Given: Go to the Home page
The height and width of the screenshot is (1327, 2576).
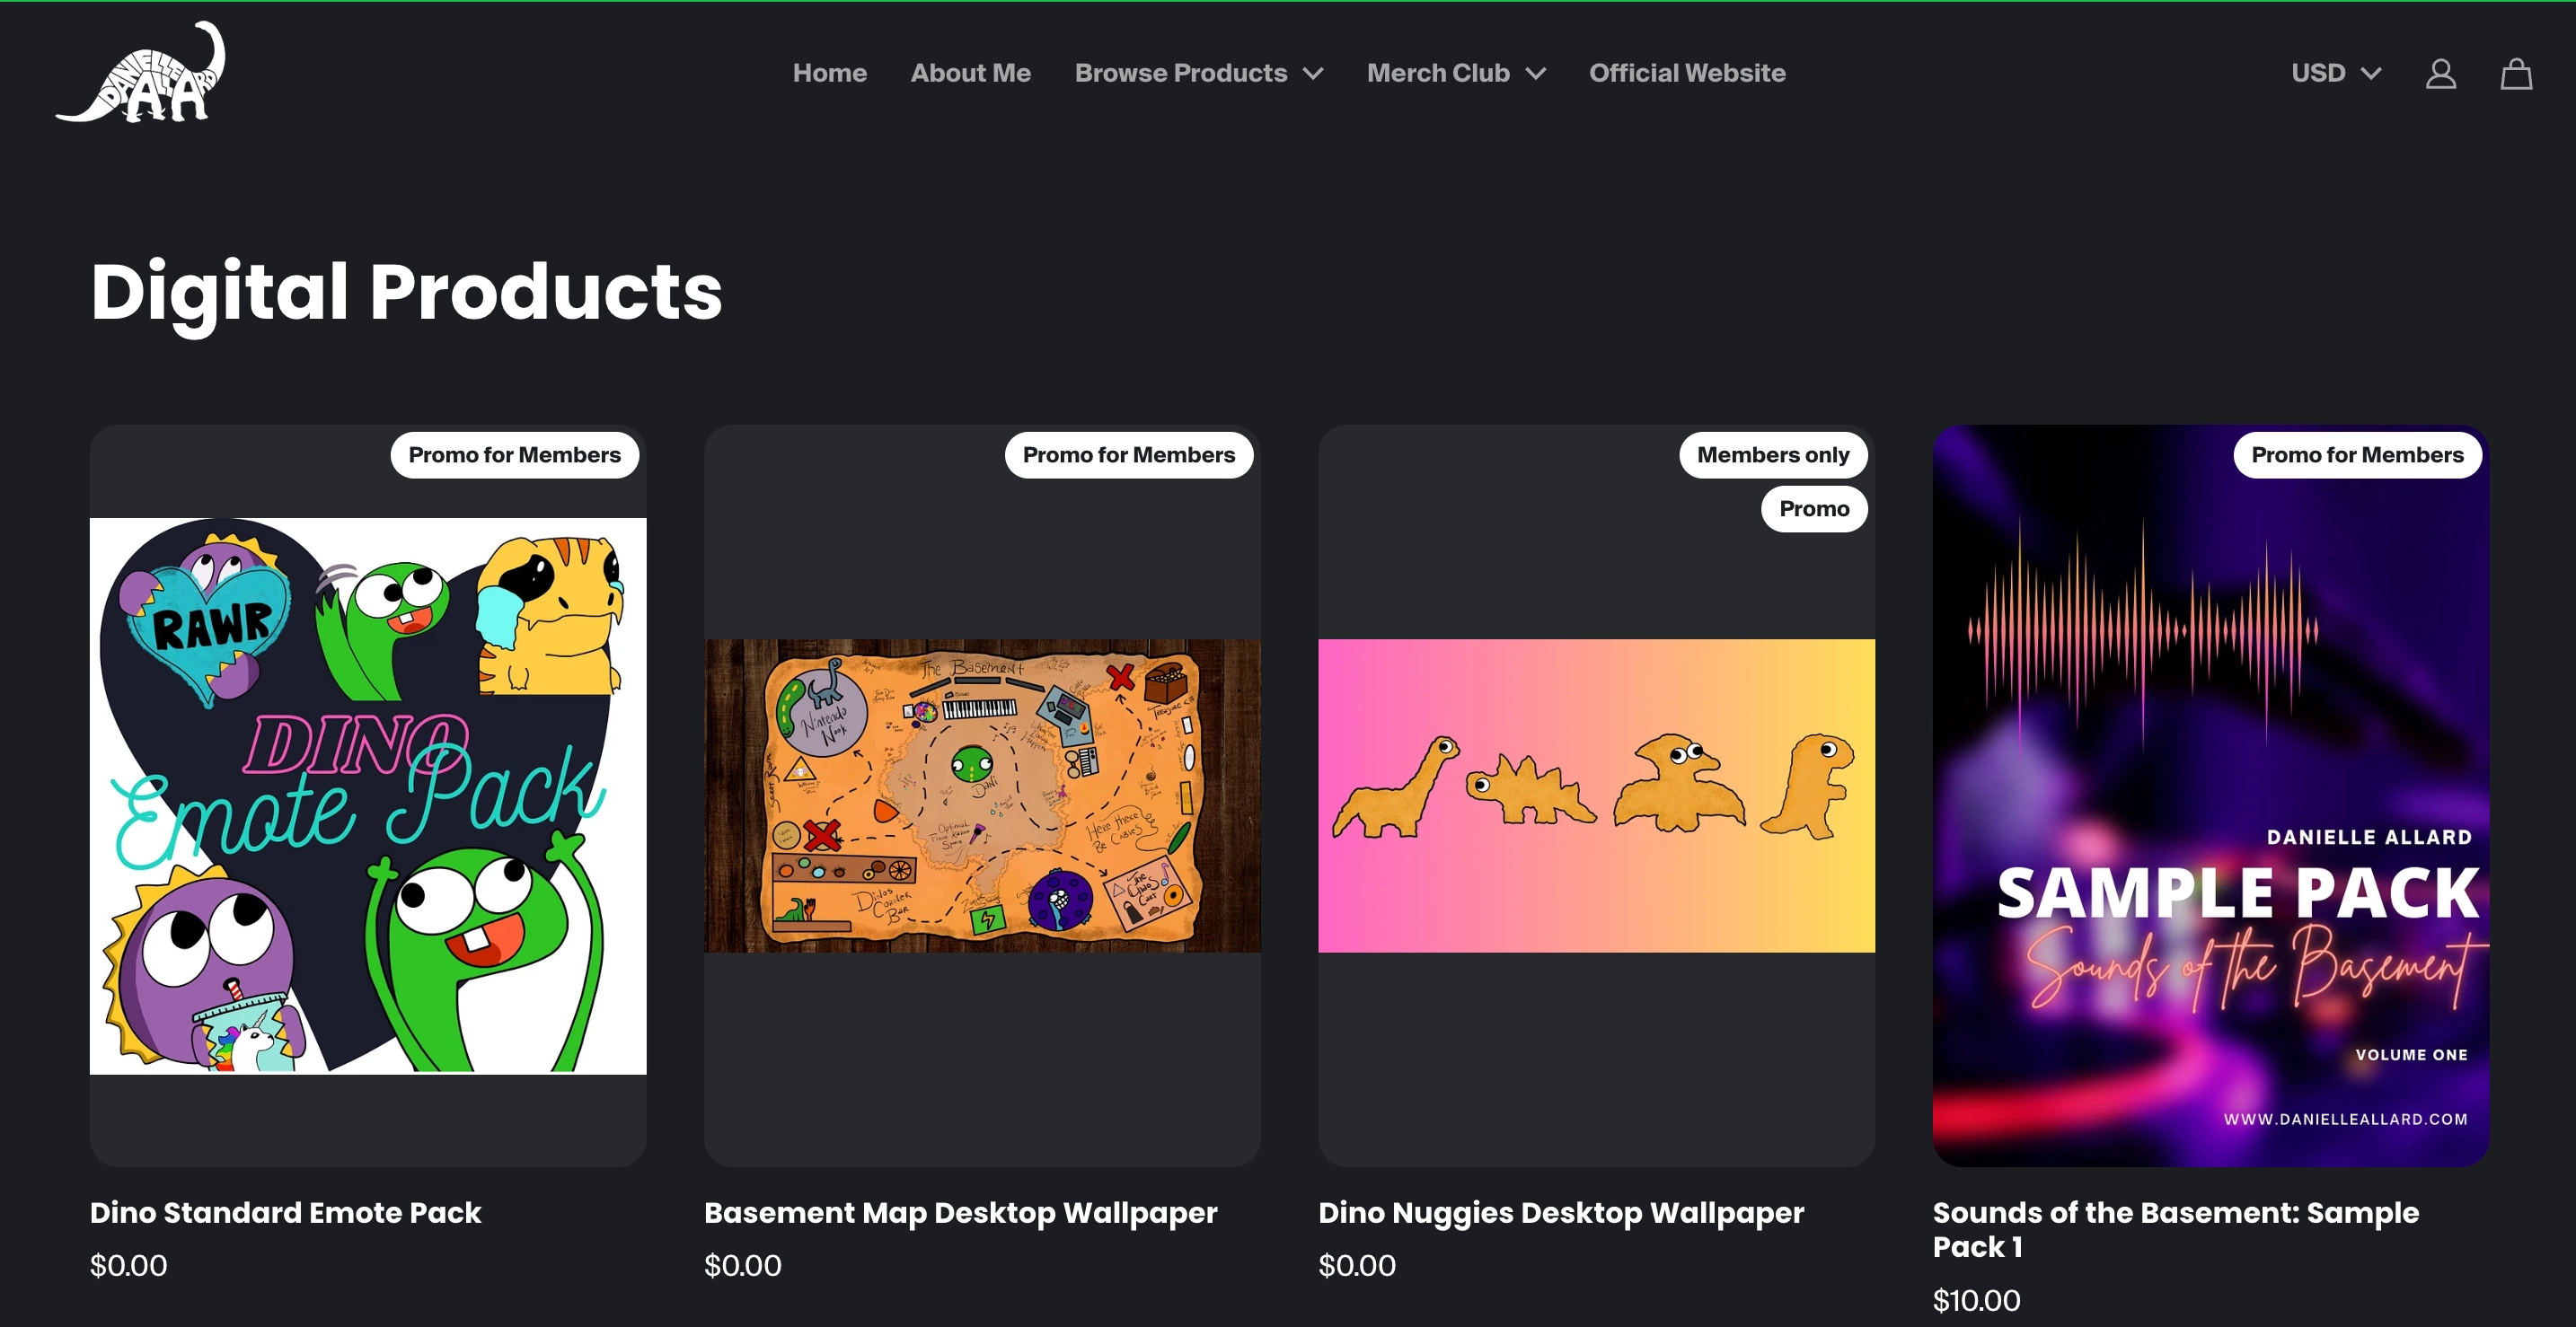Looking at the screenshot, I should 829,73.
